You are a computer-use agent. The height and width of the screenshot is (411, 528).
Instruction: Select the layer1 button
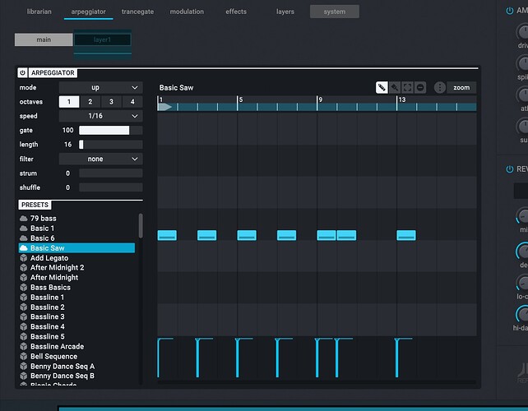tap(102, 39)
